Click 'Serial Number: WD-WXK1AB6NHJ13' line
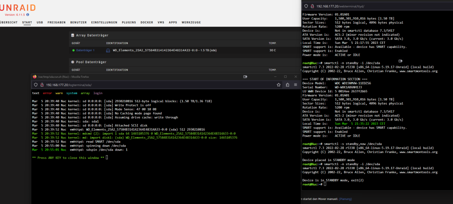 tap(332, 87)
